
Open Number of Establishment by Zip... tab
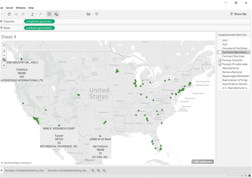68,170
